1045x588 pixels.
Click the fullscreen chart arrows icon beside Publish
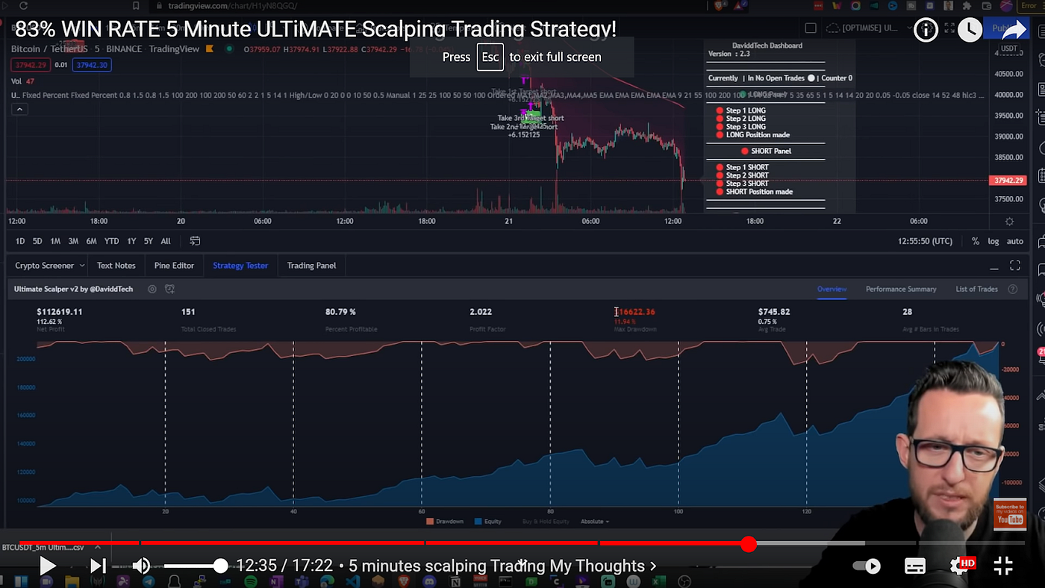pyautogui.click(x=950, y=30)
